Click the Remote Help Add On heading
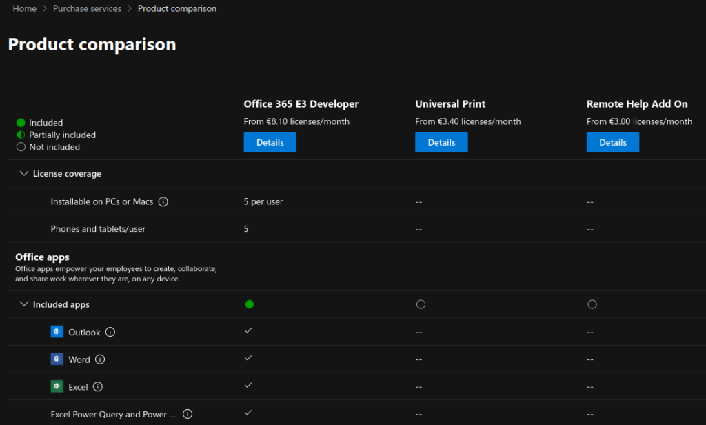 coord(637,103)
